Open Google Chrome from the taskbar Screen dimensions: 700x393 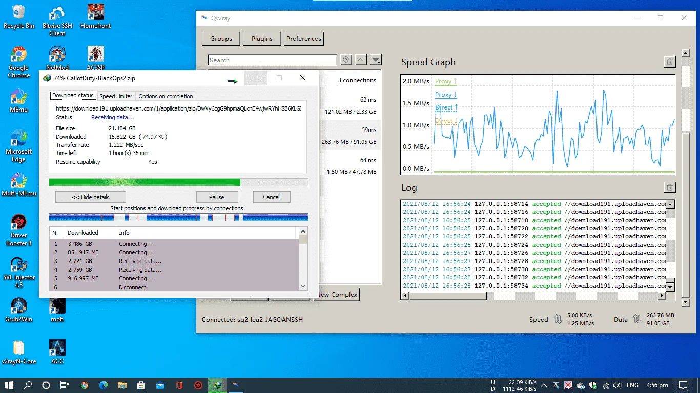tap(85, 385)
